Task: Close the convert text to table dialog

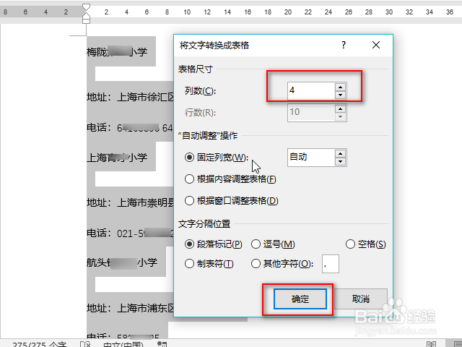Action: pos(376,45)
